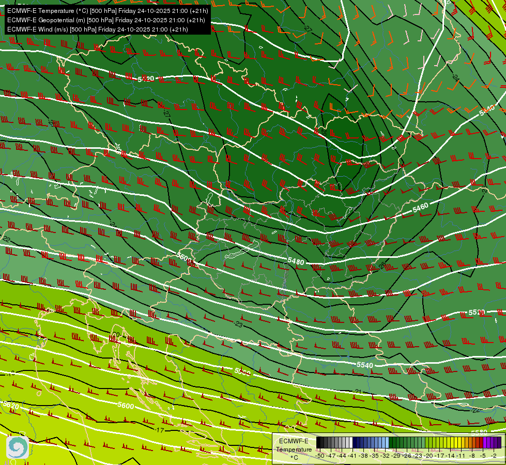Select the Temperature 500 hPa title line
This screenshot has height=465, width=506.
click(108, 11)
